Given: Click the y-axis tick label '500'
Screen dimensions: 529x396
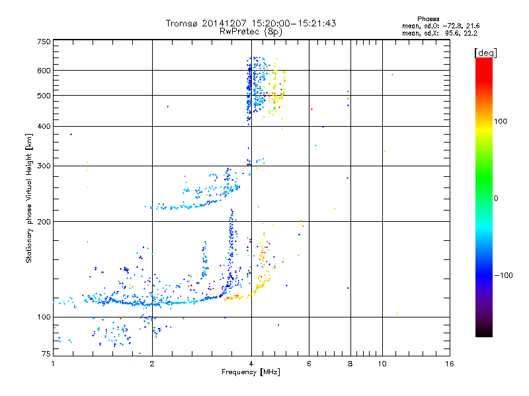Looking at the screenshot, I should pos(44,96).
